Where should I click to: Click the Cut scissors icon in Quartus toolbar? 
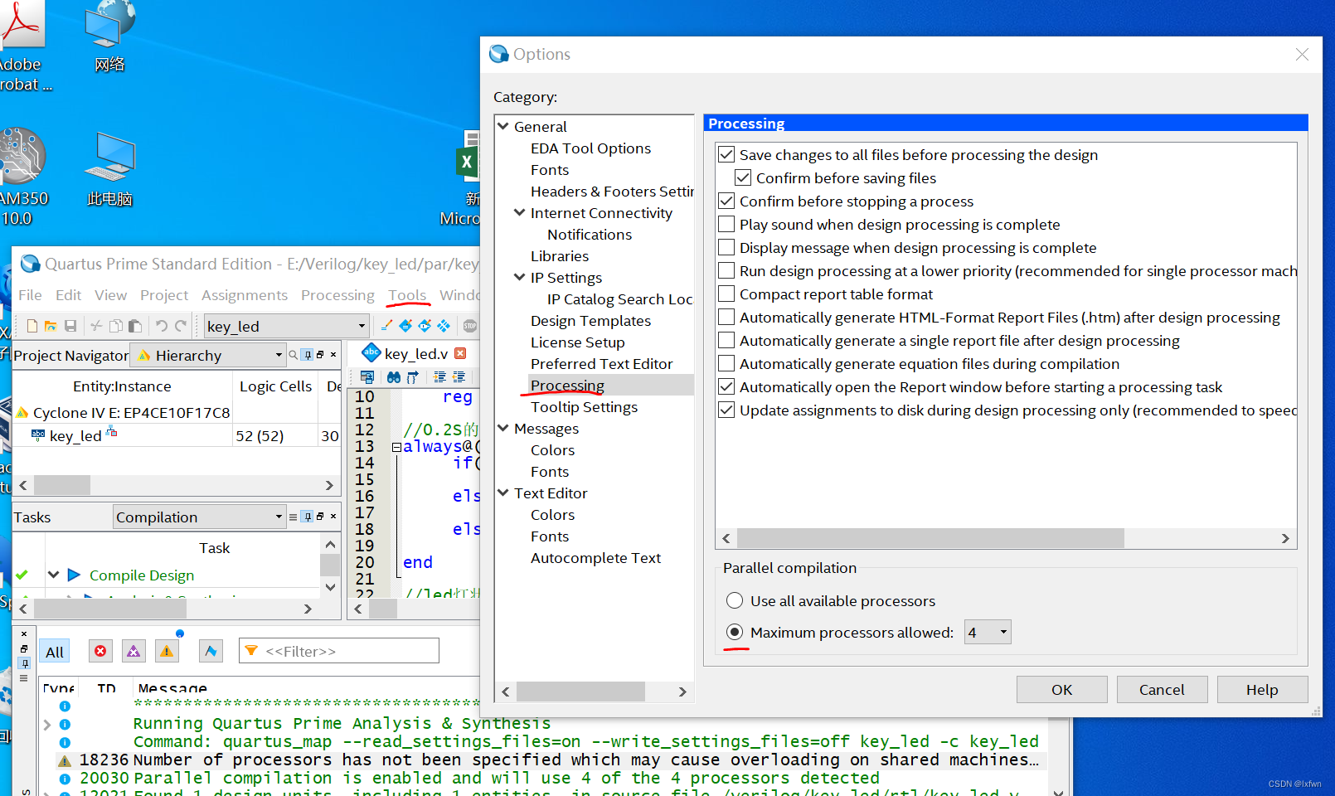(96, 326)
